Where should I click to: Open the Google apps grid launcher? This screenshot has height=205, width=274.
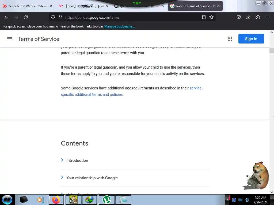pos(230,39)
